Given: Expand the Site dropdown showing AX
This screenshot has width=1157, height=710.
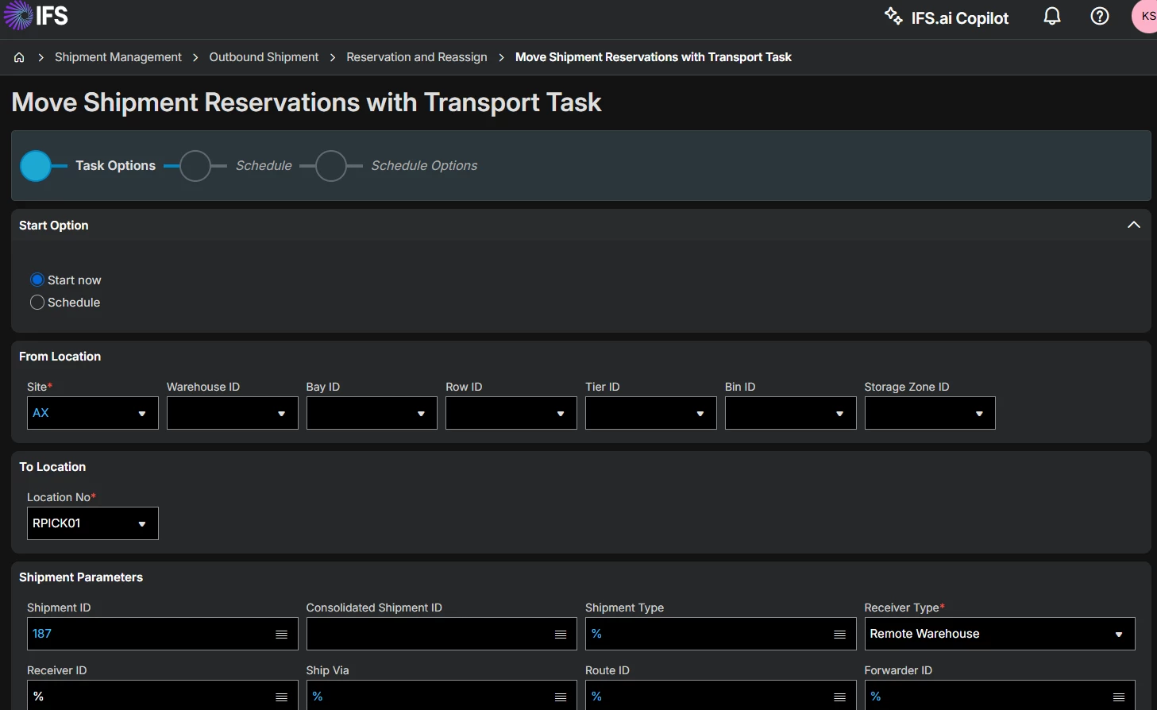Looking at the screenshot, I should 93,413.
